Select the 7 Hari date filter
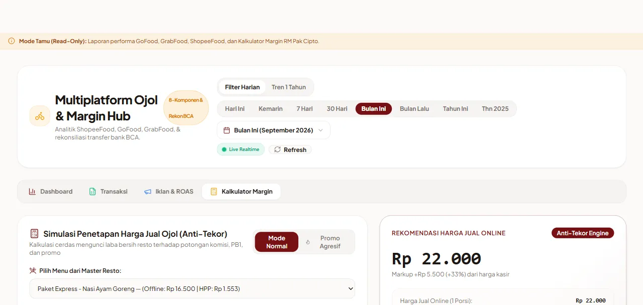This screenshot has height=305, width=643. pos(304,109)
